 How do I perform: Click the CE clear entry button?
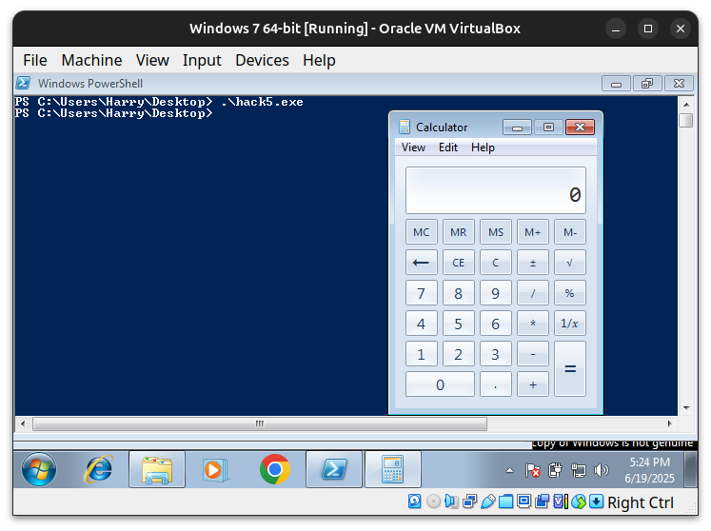coord(459,263)
